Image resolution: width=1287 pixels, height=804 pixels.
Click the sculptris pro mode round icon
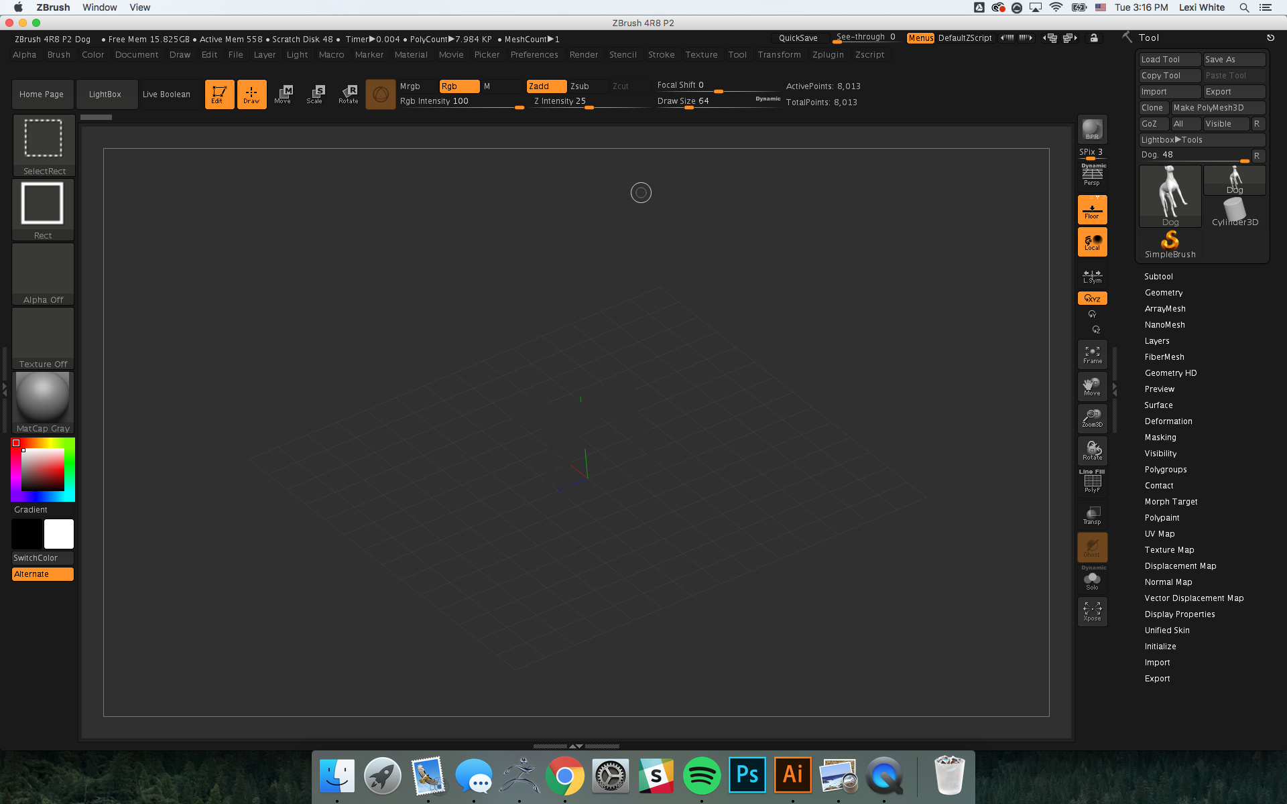pyautogui.click(x=381, y=94)
